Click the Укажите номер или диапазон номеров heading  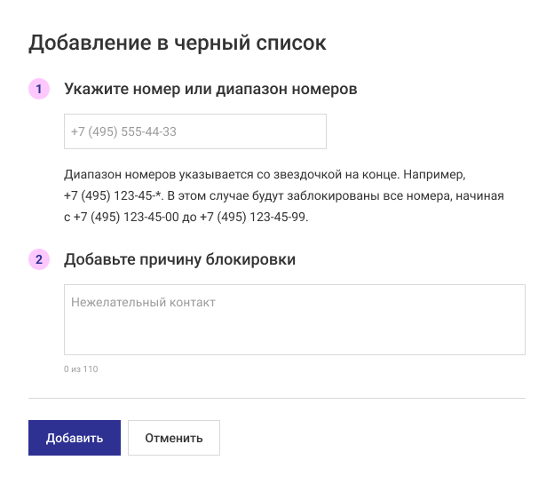tap(210, 90)
